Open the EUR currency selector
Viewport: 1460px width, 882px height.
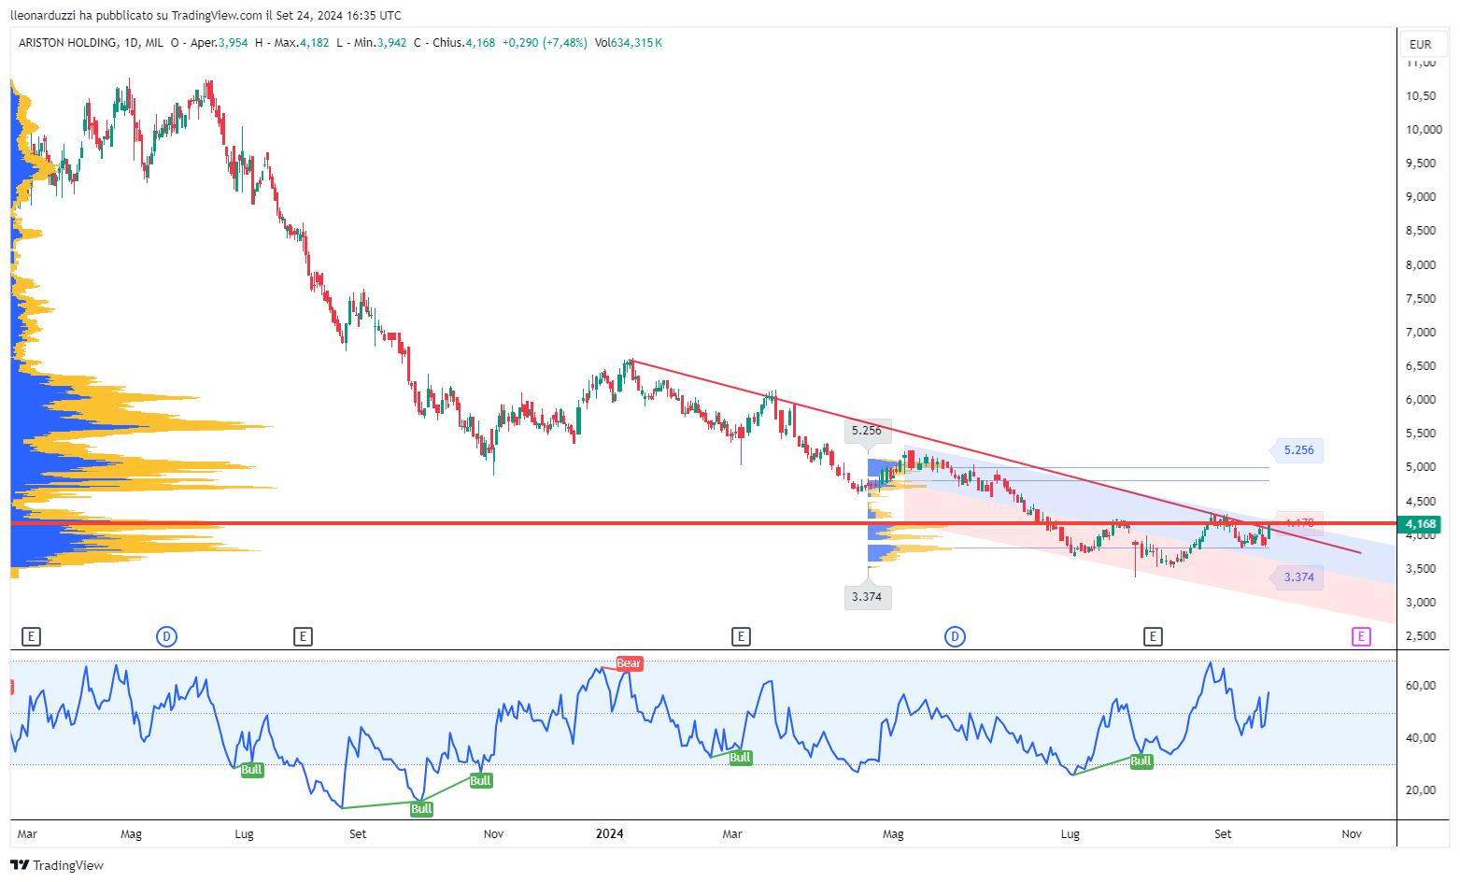(1421, 44)
